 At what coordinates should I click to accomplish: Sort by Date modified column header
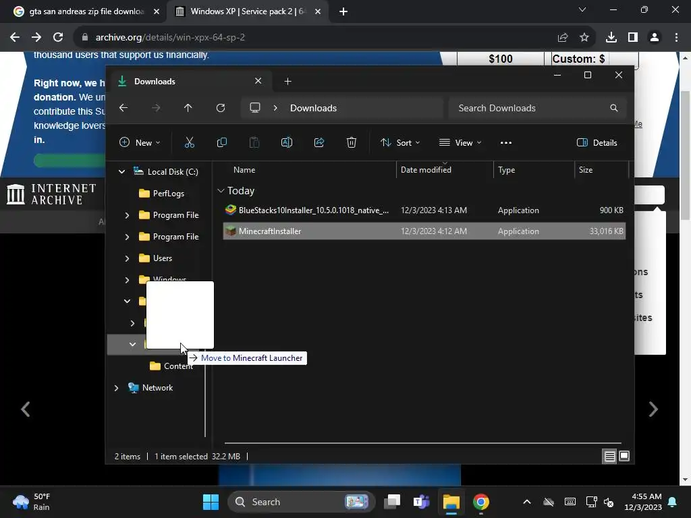click(426, 170)
